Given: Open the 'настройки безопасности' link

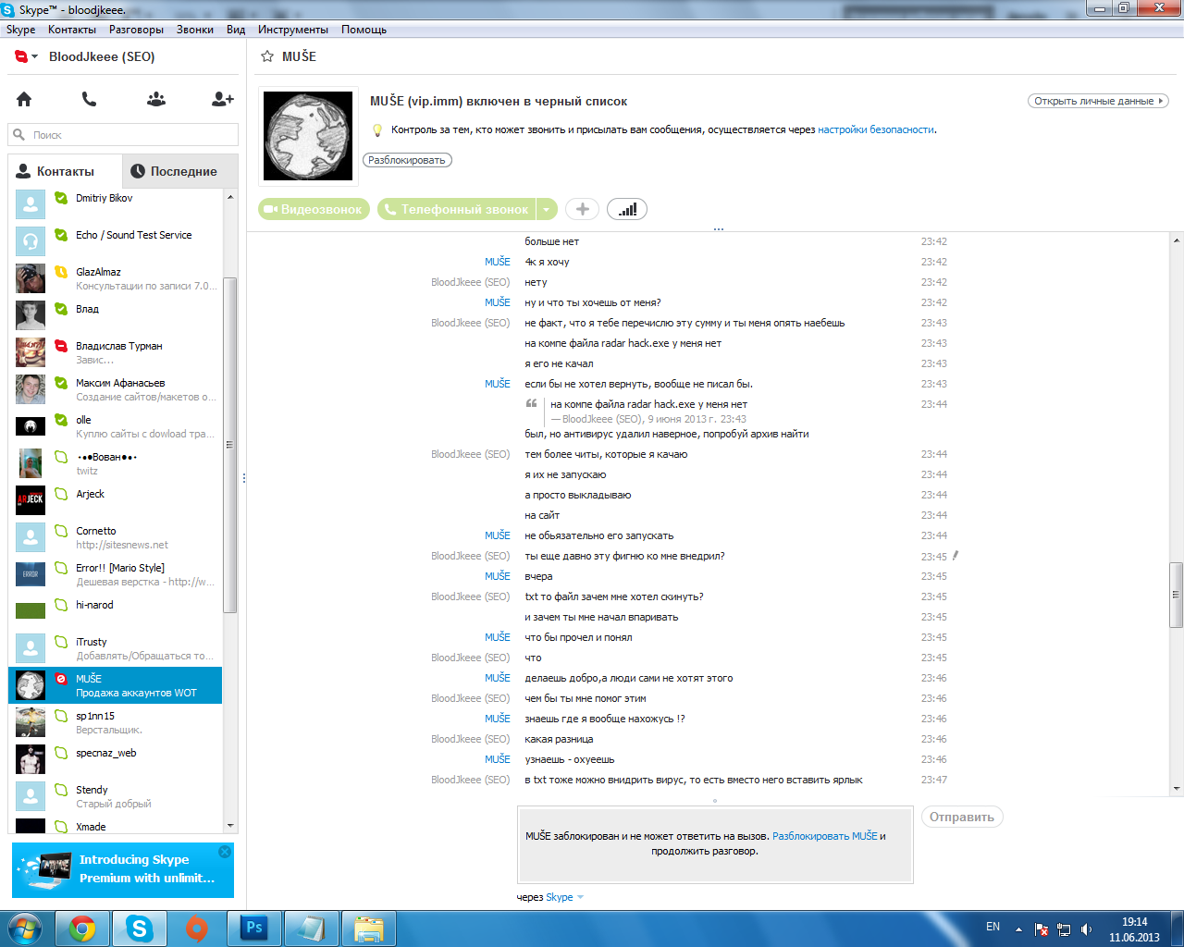Looking at the screenshot, I should coord(875,129).
